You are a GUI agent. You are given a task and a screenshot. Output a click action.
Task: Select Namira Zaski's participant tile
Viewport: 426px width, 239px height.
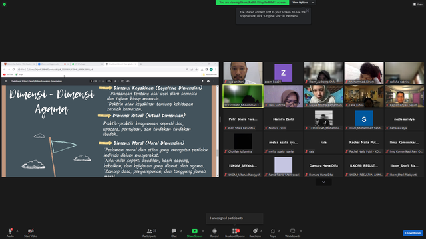(x=283, y=119)
